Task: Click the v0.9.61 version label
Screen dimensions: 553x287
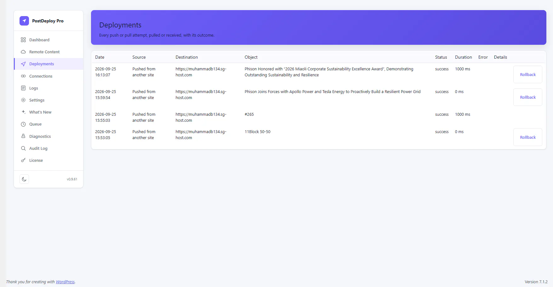Action: (72, 179)
